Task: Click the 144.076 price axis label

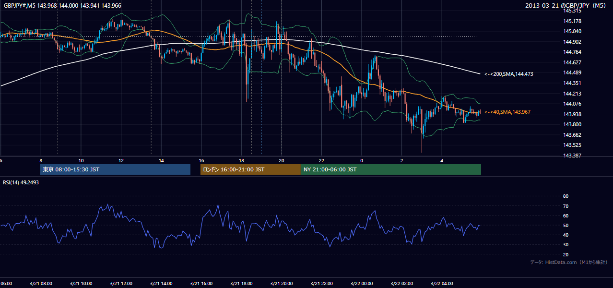Action: pyautogui.click(x=572, y=104)
